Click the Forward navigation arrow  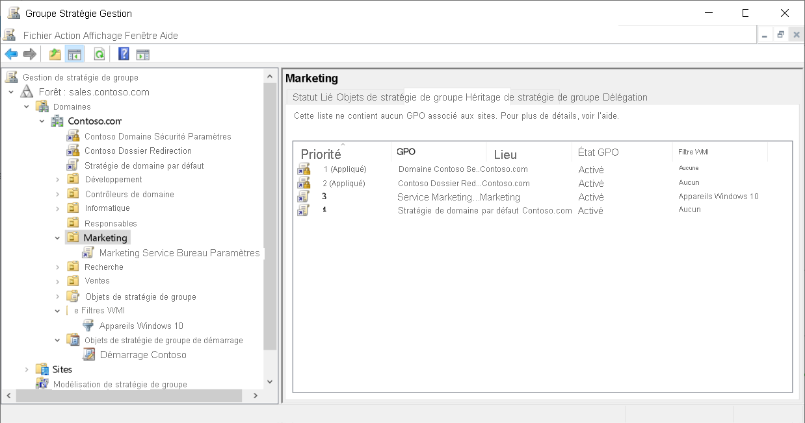click(x=29, y=54)
